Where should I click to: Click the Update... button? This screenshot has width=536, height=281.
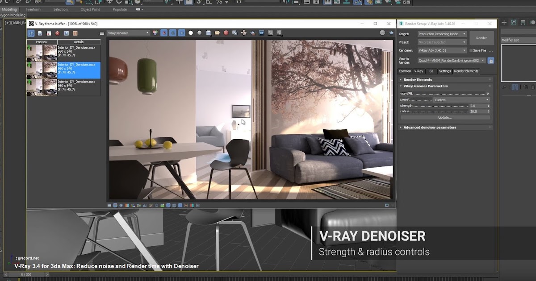(x=445, y=117)
